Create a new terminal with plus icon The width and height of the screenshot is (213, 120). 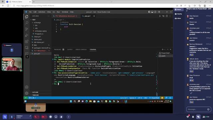[x=162, y=50]
